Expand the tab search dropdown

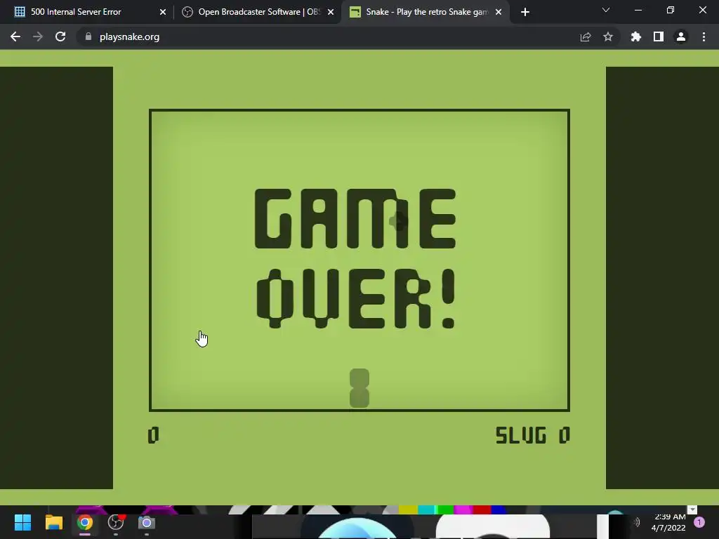point(606,10)
